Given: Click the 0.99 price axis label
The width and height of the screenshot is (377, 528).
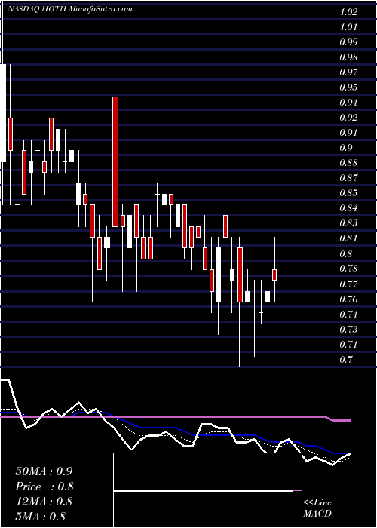Looking at the screenshot, I should [x=348, y=42].
